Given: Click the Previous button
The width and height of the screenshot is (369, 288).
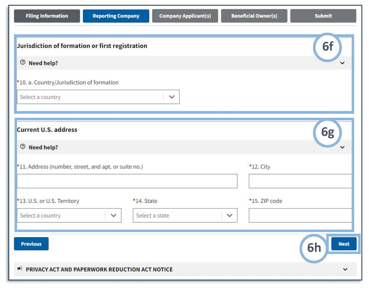Looking at the screenshot, I should pos(31,244).
